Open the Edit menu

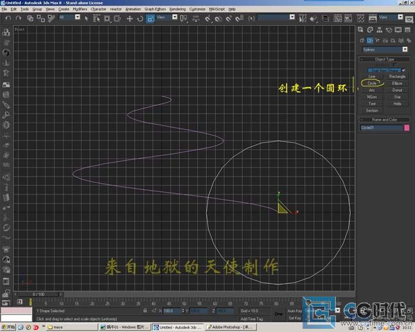[13, 9]
